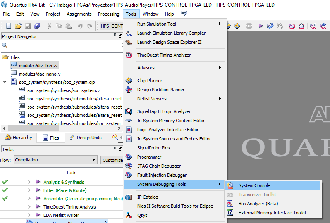Expand the EDA Netlist Writer task

29,215
